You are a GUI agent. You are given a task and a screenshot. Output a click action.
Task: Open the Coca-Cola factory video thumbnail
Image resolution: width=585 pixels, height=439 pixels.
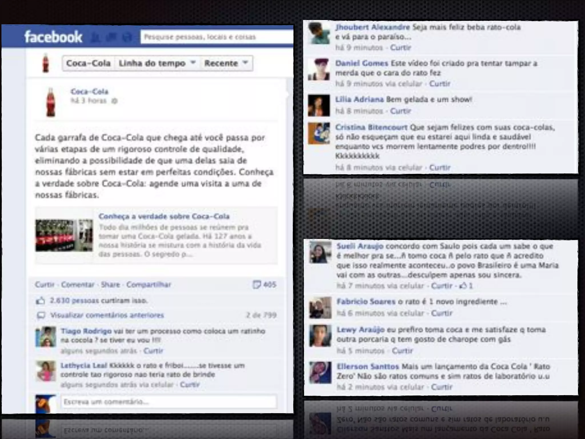(64, 236)
